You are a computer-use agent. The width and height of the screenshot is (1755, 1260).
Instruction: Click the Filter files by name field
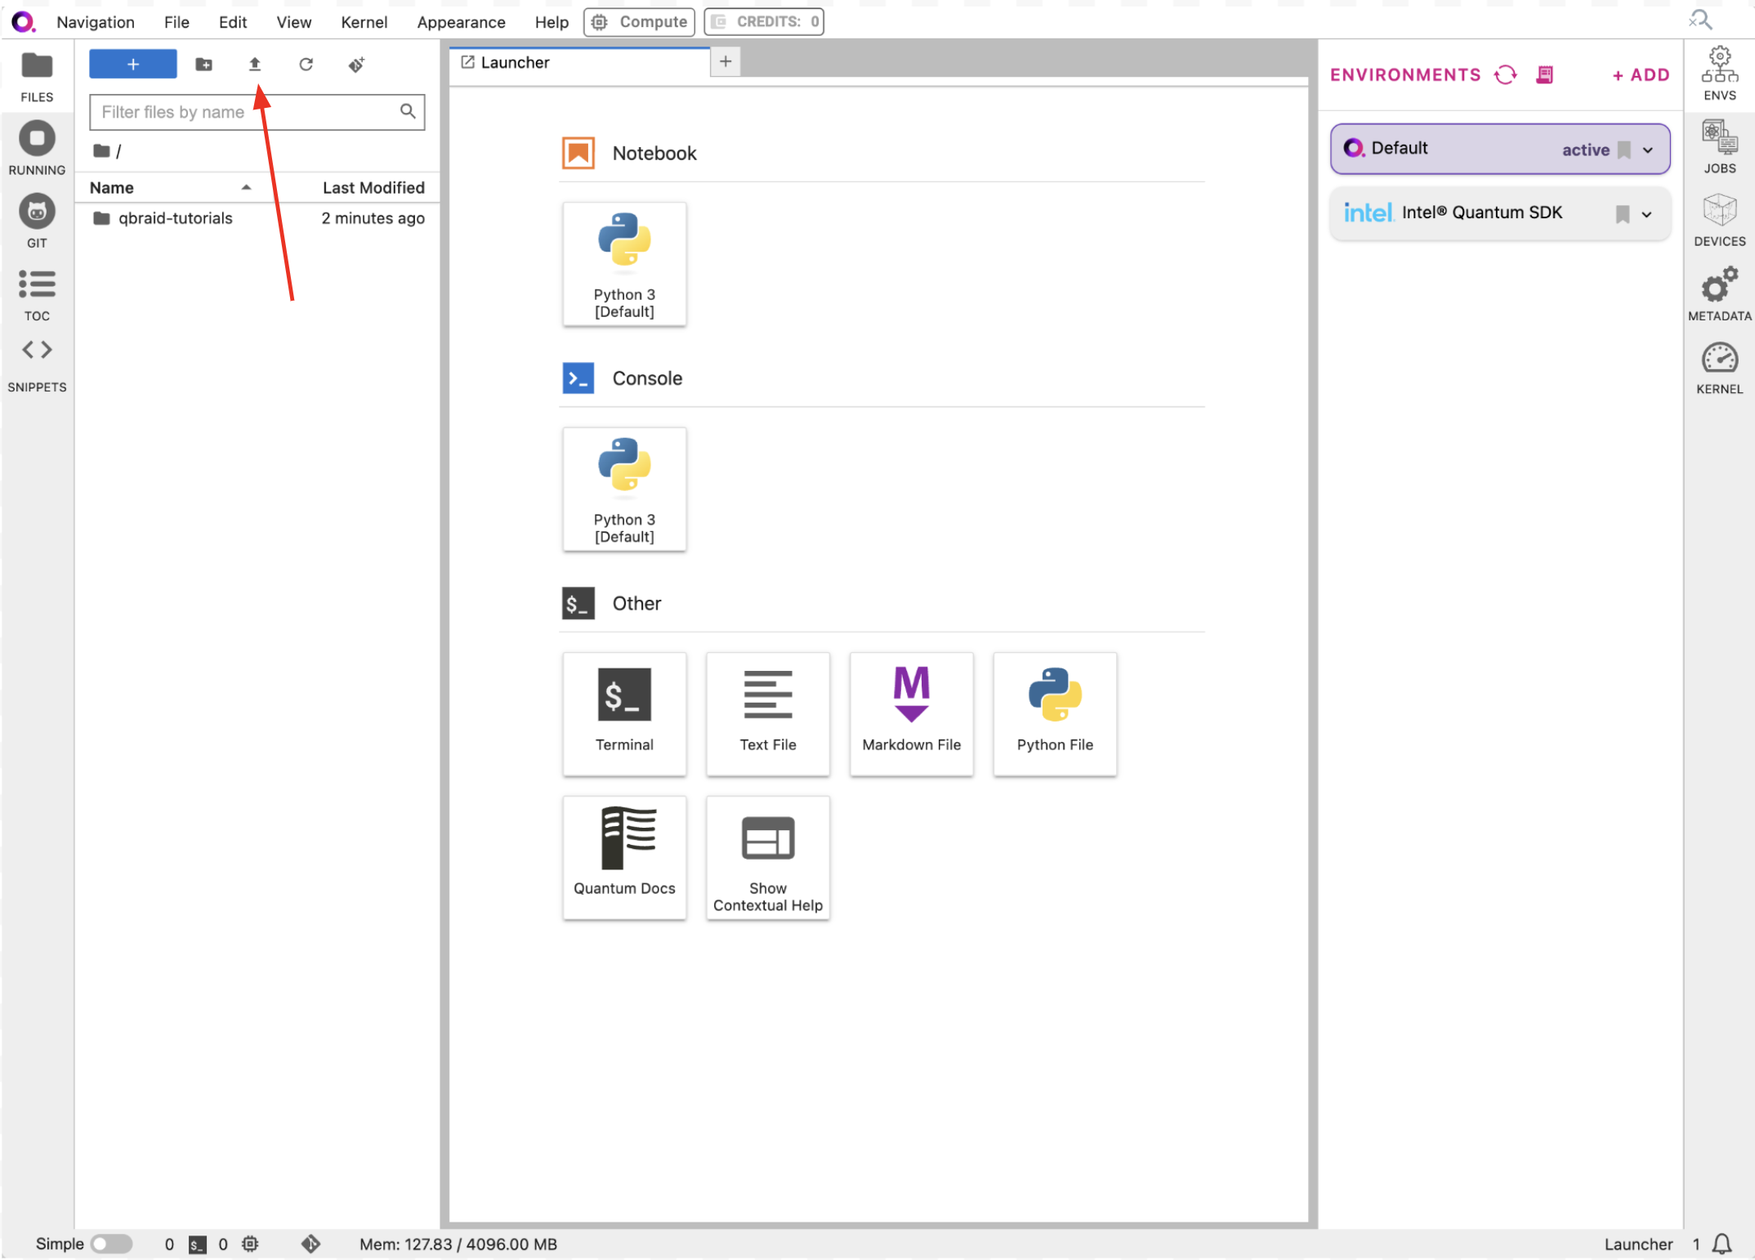tap(257, 112)
